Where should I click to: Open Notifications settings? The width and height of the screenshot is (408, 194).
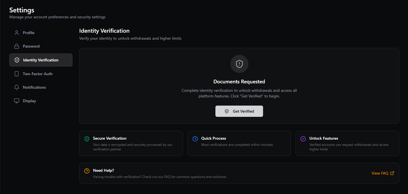41,87
